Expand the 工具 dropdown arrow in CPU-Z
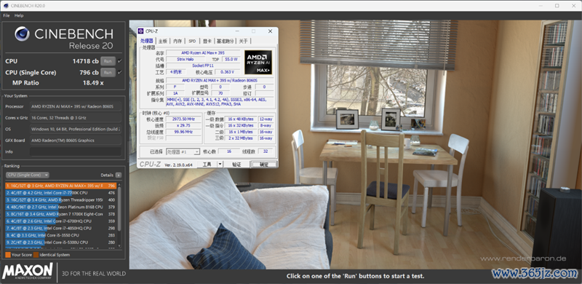The image size is (582, 284). coord(220,164)
